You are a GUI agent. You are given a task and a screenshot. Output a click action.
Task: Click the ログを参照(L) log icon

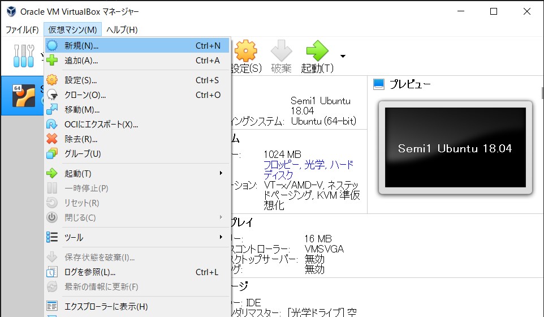coord(52,272)
